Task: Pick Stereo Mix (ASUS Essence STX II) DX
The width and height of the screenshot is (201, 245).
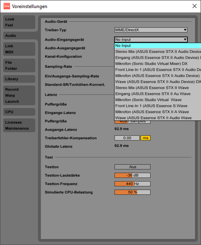Action: (158, 52)
